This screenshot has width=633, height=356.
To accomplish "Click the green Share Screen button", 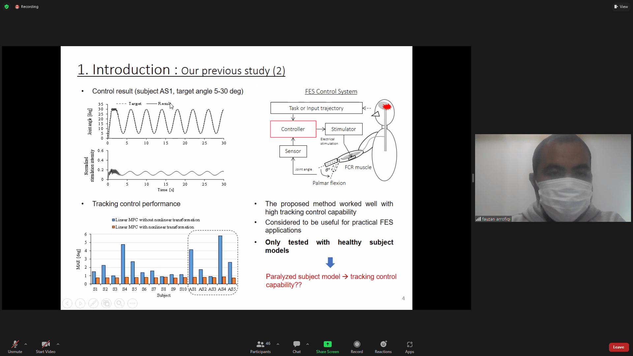I will [327, 347].
